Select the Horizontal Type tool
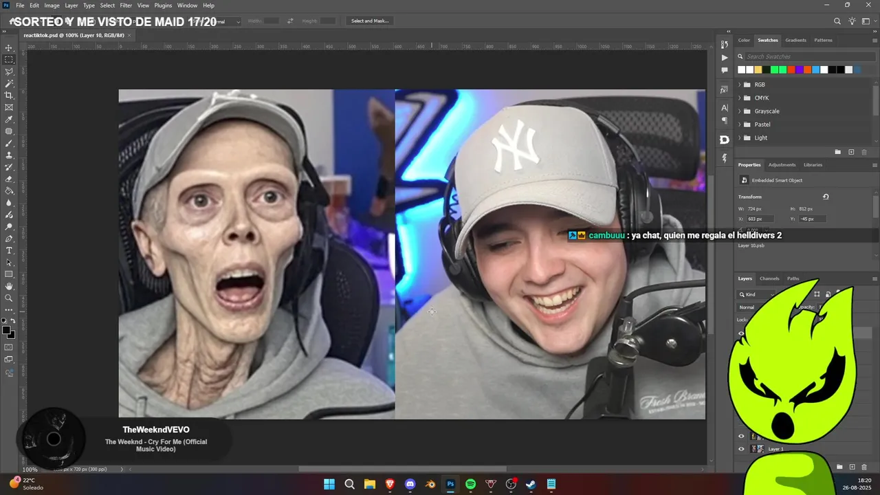The image size is (880, 495). [x=9, y=250]
